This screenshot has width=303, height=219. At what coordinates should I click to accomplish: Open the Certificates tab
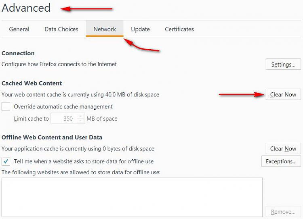point(179,29)
